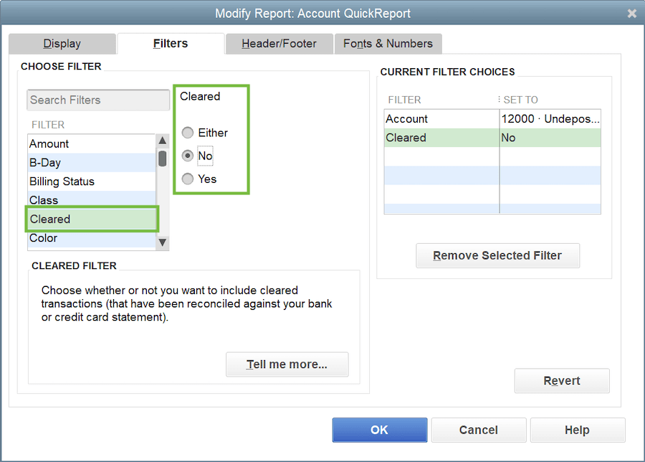Confirm changes with OK

click(380, 430)
